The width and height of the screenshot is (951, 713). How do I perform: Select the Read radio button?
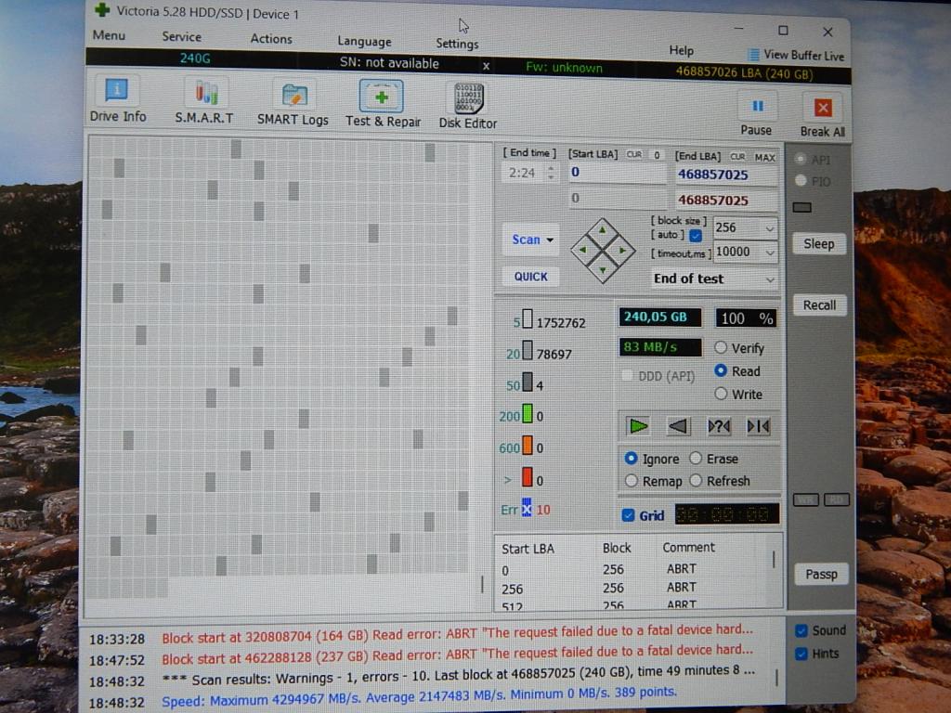(721, 370)
